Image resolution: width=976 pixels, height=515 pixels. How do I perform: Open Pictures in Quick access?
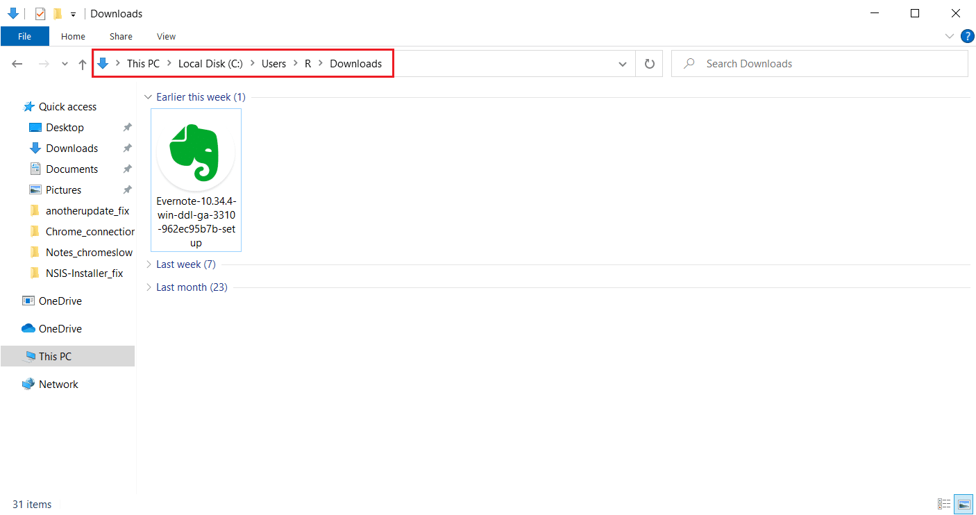63,190
